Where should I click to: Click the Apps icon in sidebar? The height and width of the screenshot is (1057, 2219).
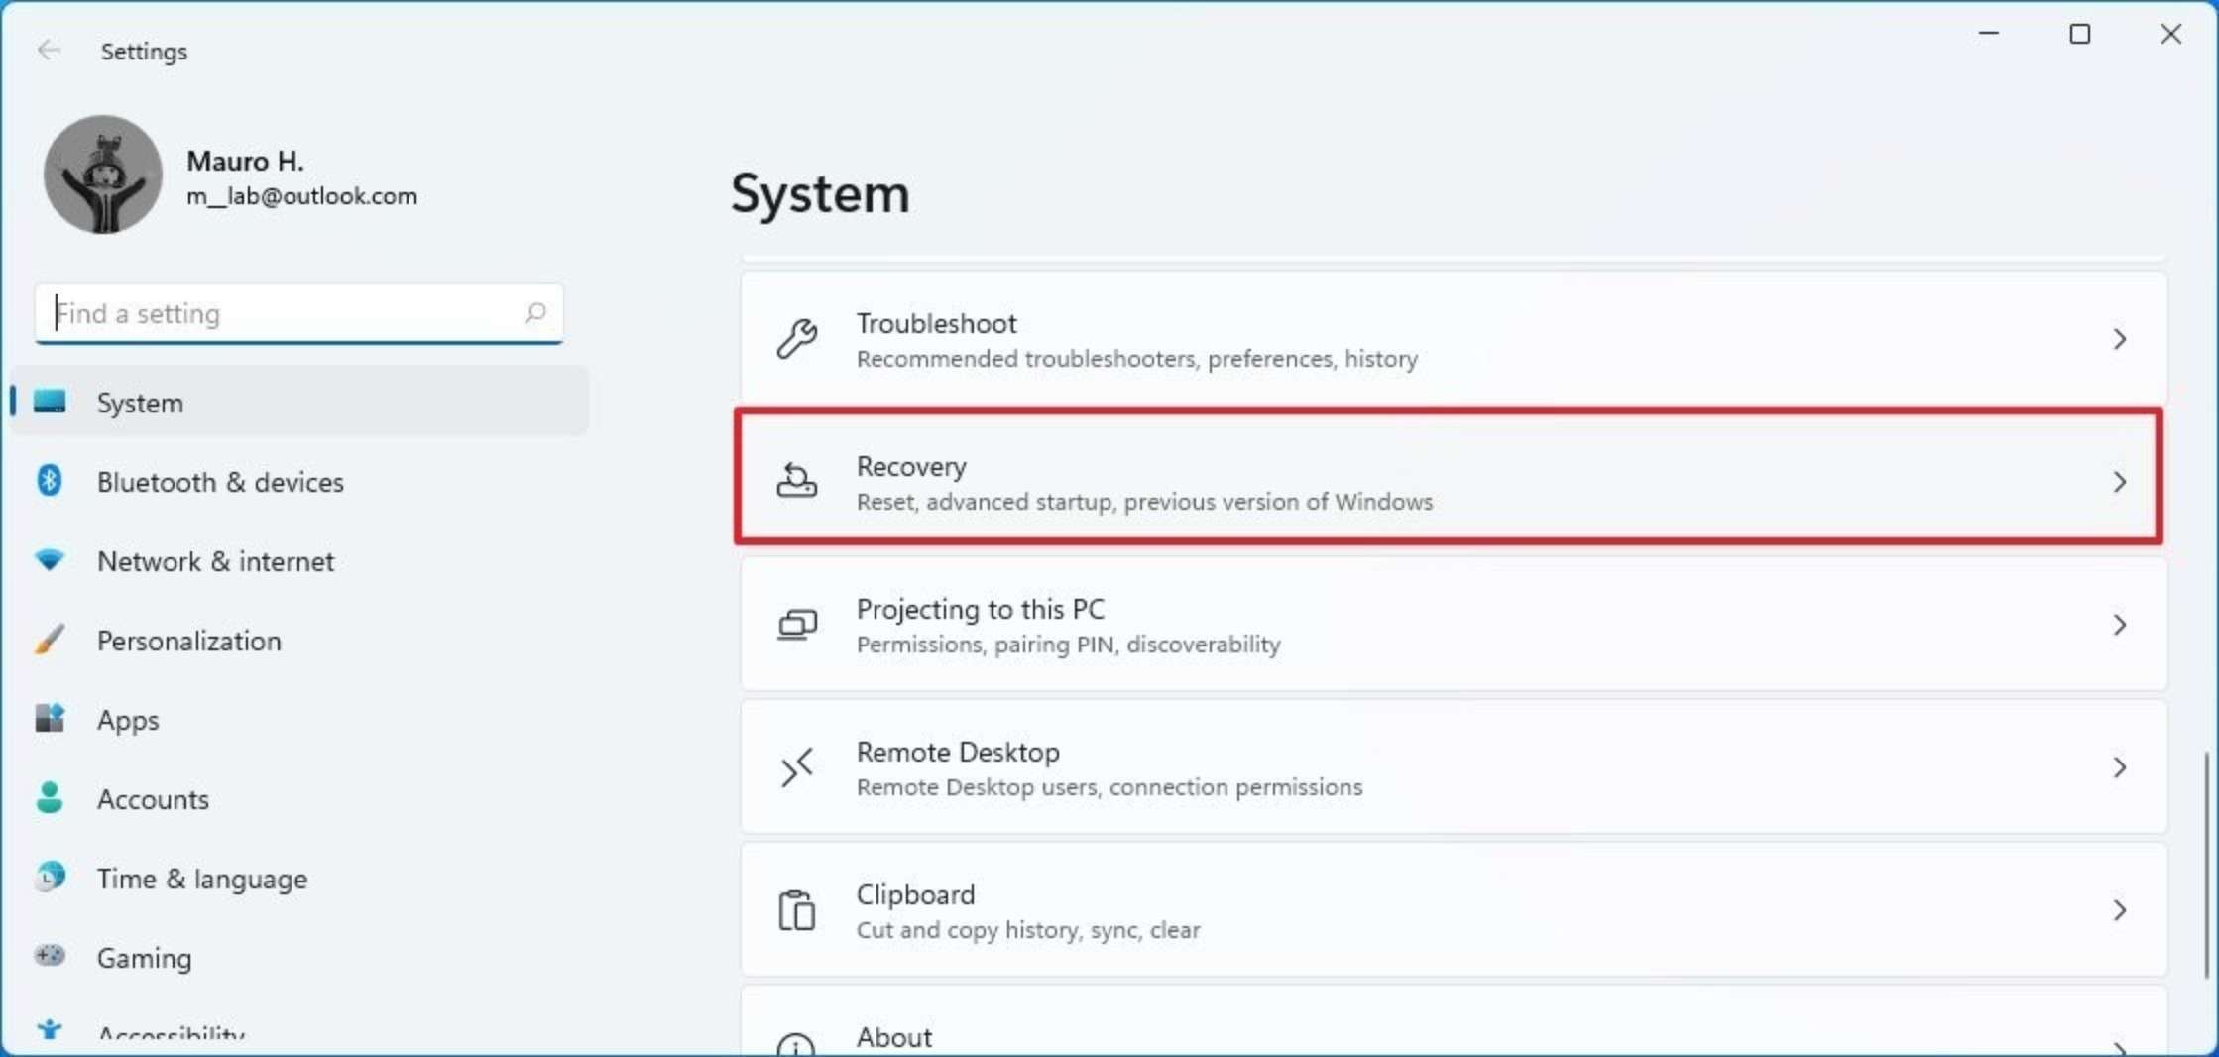click(50, 718)
